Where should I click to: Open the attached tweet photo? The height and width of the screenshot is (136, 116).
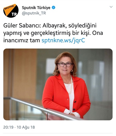58,84
